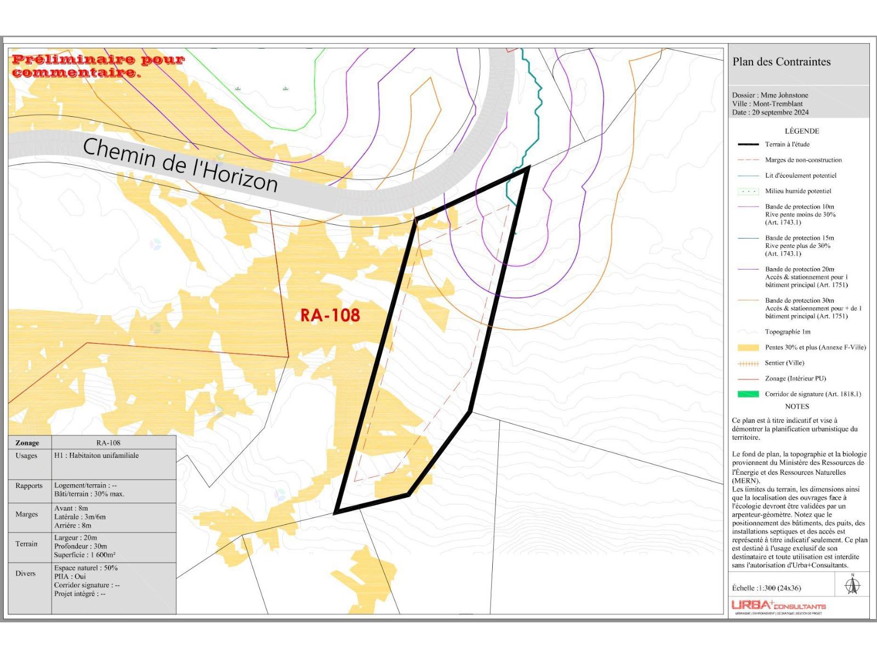
Task: Click the Logement/terrain value line
Action: [x=86, y=485]
